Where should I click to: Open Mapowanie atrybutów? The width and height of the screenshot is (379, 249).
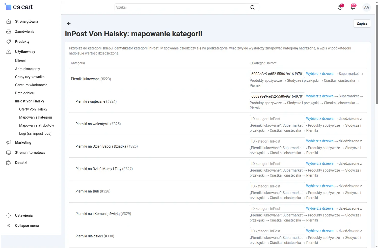pyautogui.click(x=37, y=125)
